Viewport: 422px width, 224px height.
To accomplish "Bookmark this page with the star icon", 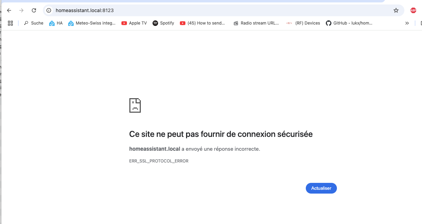I will pyautogui.click(x=396, y=10).
